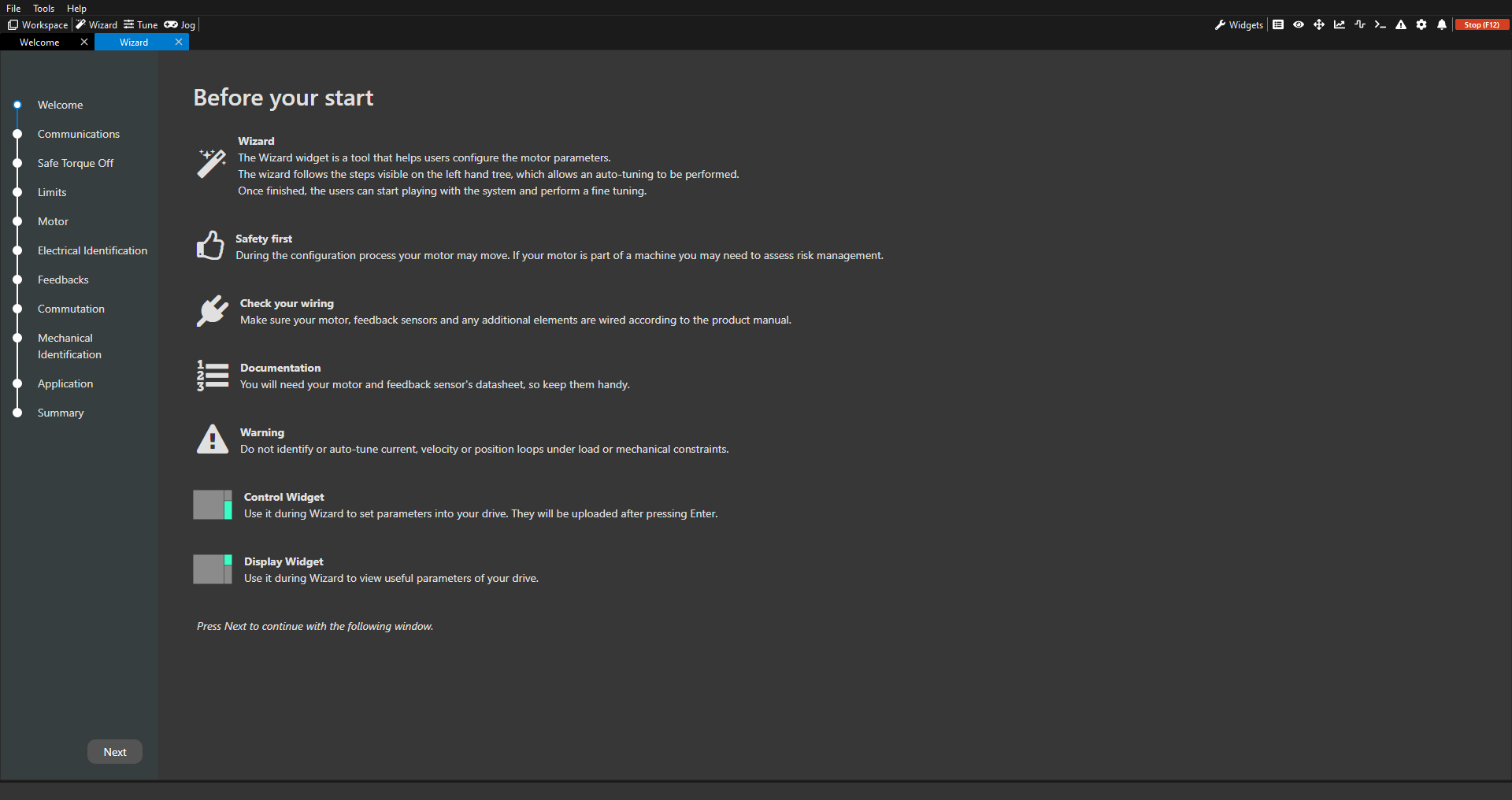The height and width of the screenshot is (800, 1512).
Task: Open the Wizard tool from the toolbar
Action: [96, 24]
